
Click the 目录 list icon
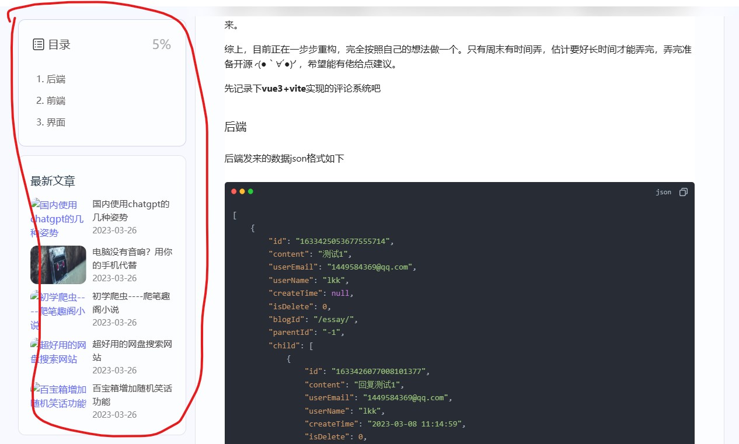pyautogui.click(x=39, y=43)
